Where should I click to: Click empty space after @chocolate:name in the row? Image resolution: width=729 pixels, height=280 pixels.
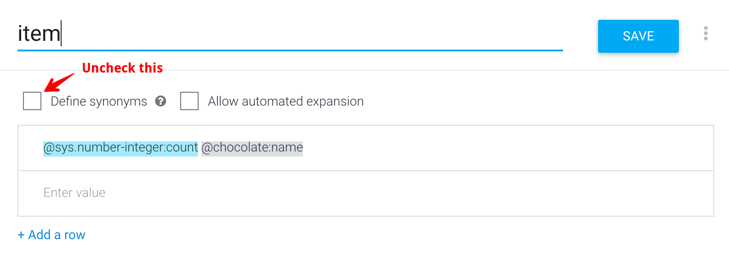coord(506,148)
